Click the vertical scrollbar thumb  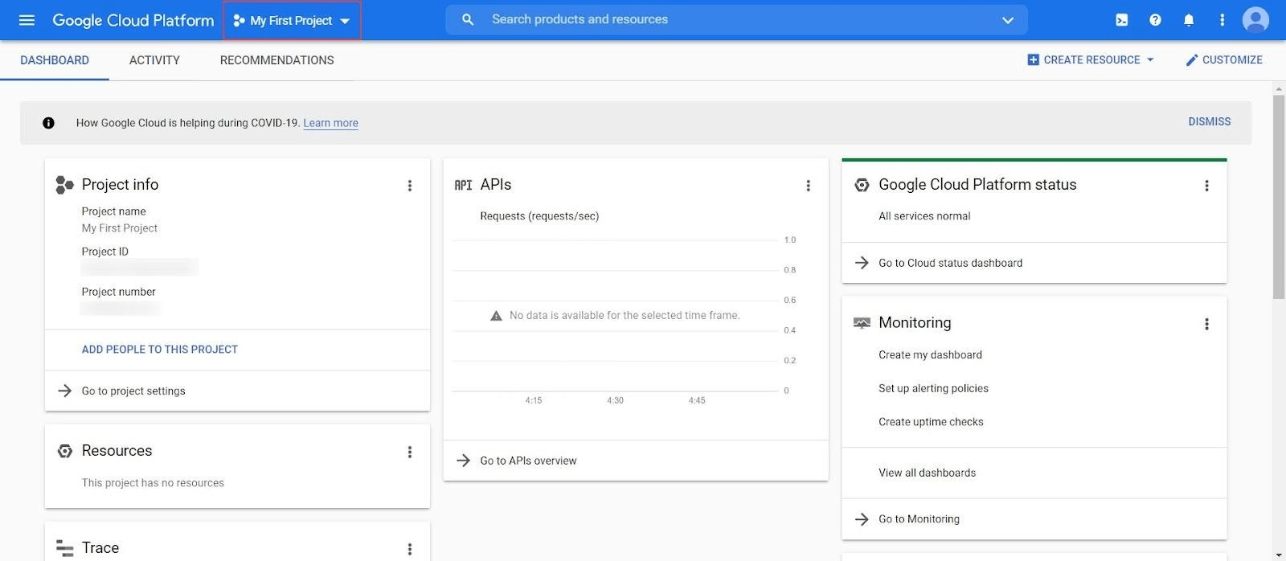click(x=1279, y=197)
